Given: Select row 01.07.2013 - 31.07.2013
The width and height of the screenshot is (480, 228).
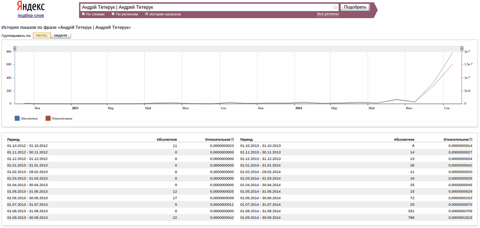Looking at the screenshot, I should 120,205.
